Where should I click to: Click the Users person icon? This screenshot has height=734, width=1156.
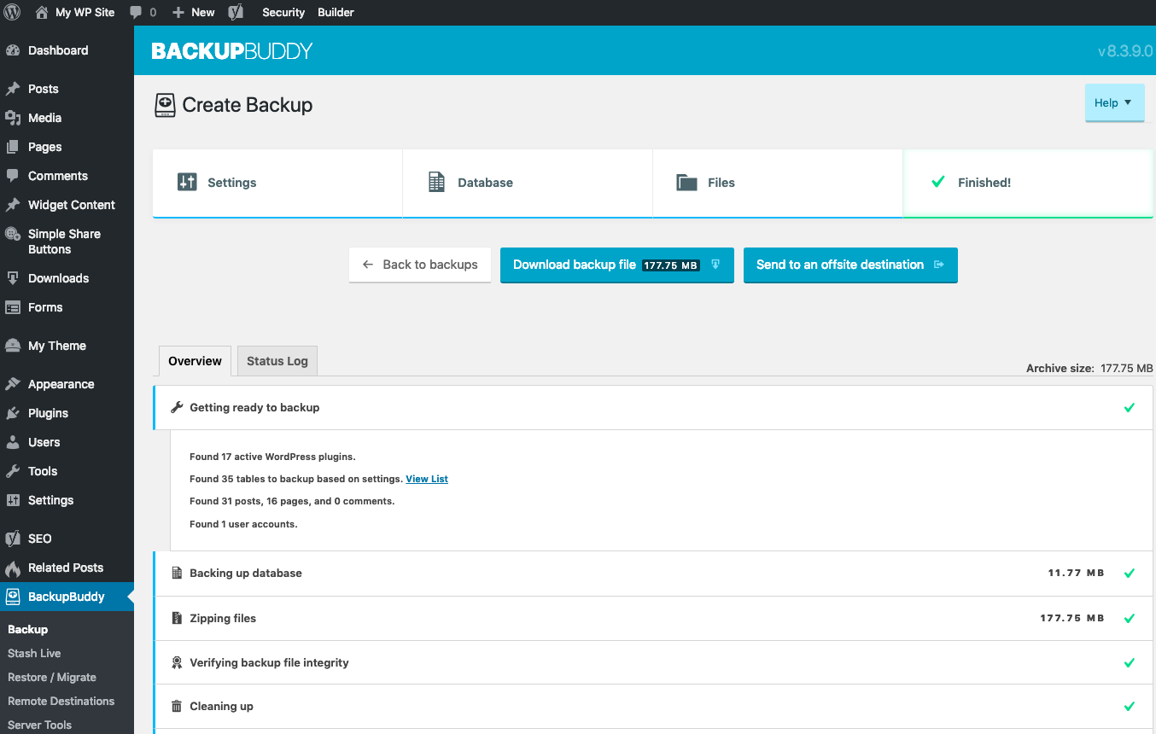pyautogui.click(x=13, y=442)
